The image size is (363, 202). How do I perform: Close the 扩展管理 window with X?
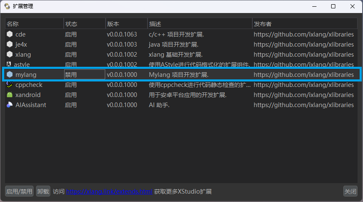pyautogui.click(x=353, y=6)
